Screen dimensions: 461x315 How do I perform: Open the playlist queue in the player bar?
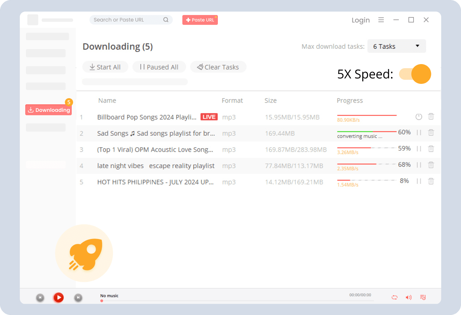423,297
